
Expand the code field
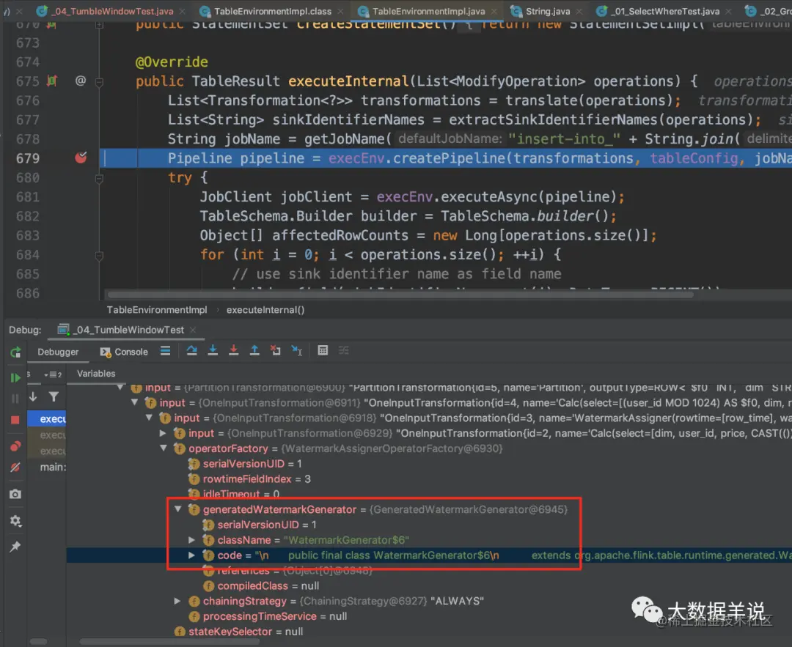coord(191,555)
